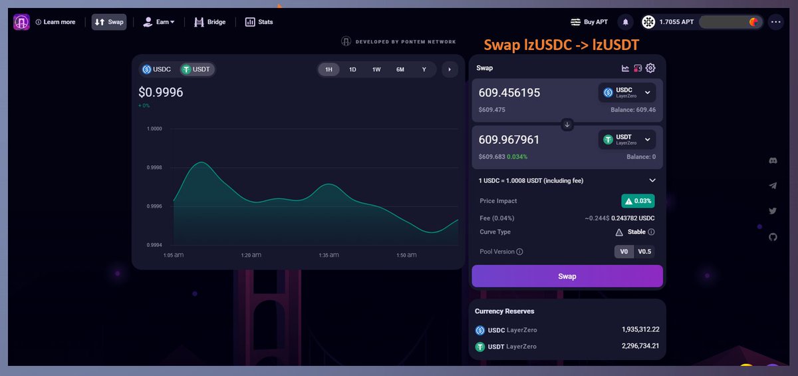Edit the 609.967961 output amount field
The width and height of the screenshot is (798, 376).
pos(509,140)
